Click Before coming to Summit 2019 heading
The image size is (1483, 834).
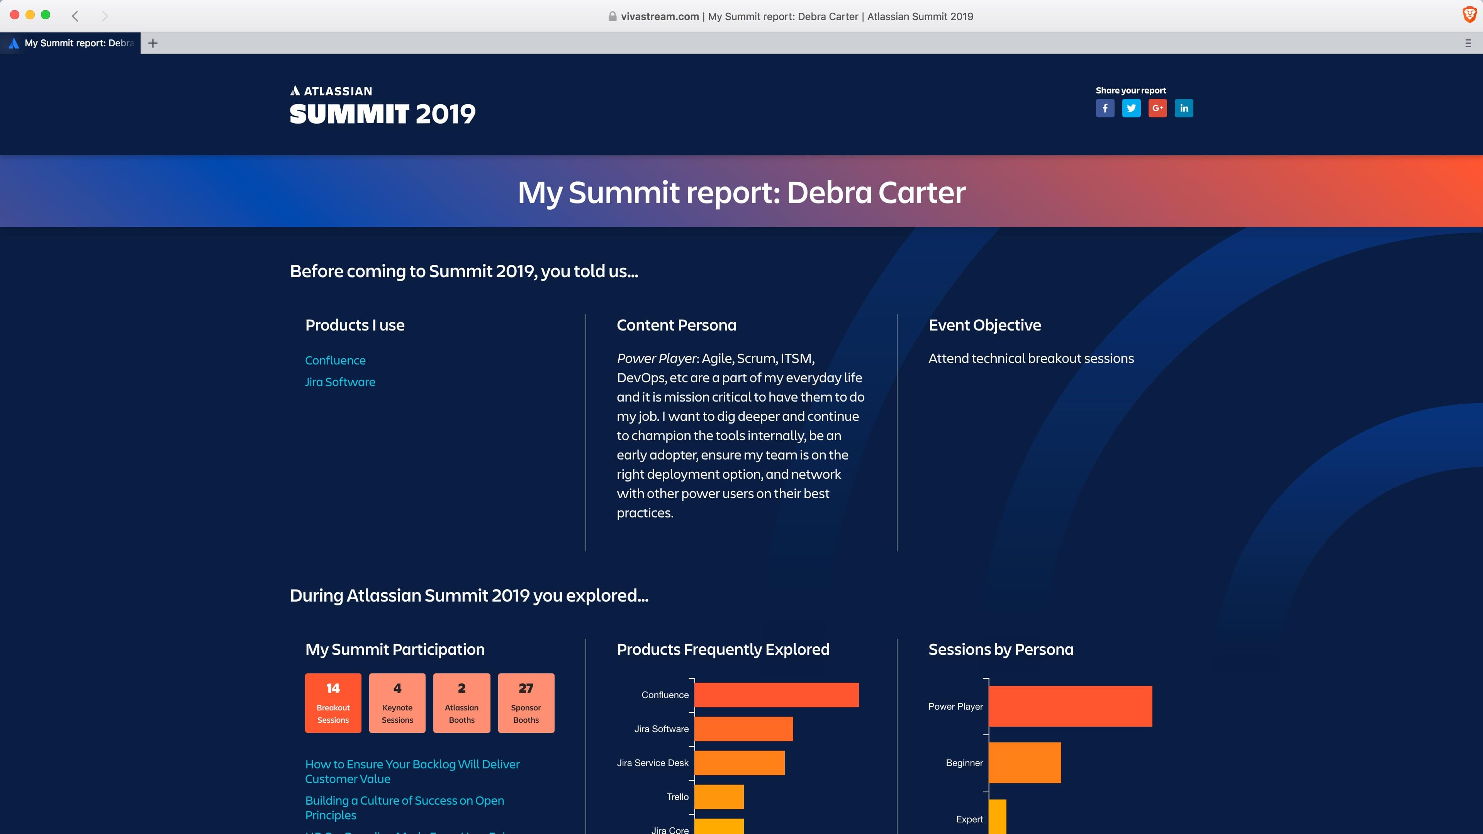464,271
